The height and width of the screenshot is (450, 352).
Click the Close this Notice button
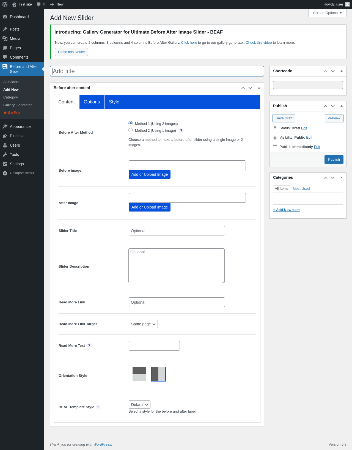[x=71, y=52]
